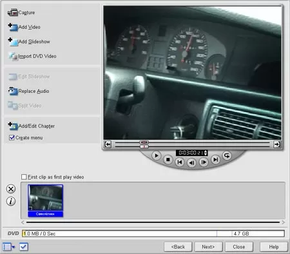290x254 pixels.
Task: Select the video clip thumbnail
Action: click(45, 198)
